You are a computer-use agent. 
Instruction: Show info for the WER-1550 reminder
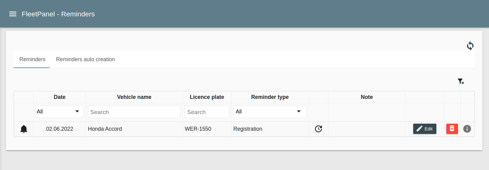click(x=467, y=129)
